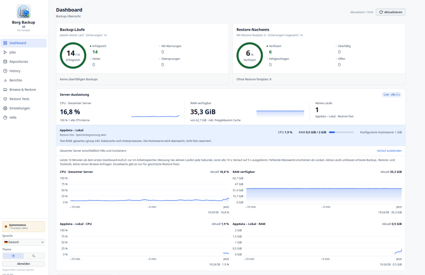Image resolution: width=425 pixels, height=275 pixels.
Task: Click the Hilfe question mark icon
Action: [x=5, y=118]
